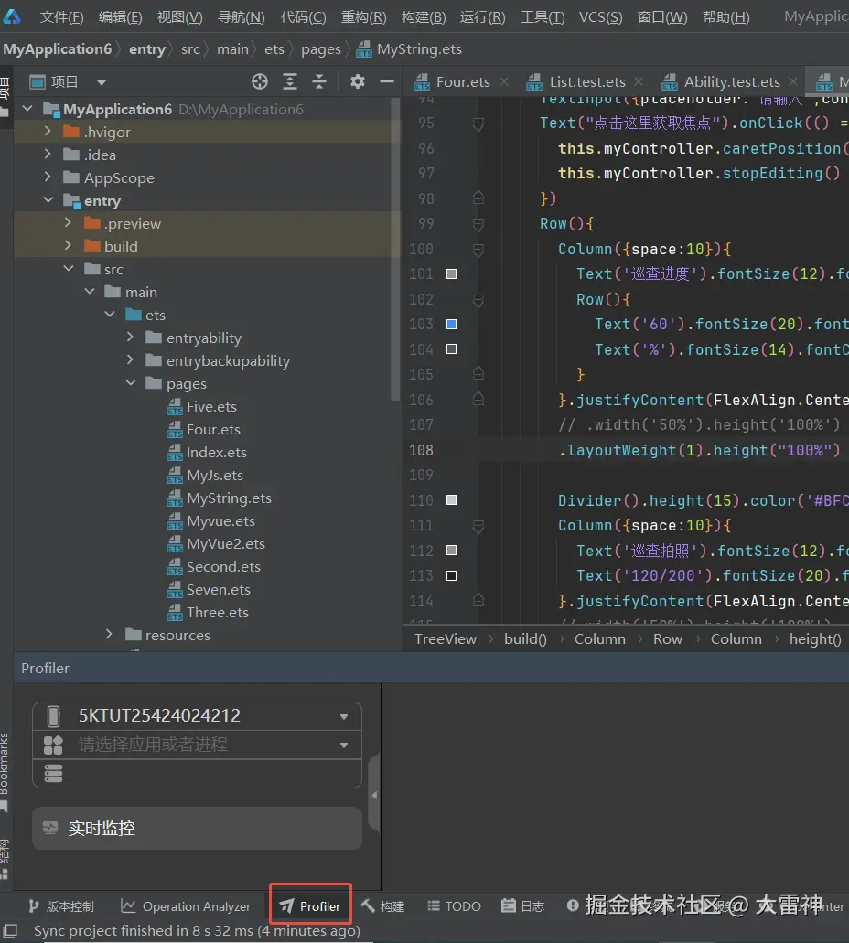Open the 请选择应用或者进程 dropdown
Viewport: 849px width, 943px height.
tap(197, 745)
